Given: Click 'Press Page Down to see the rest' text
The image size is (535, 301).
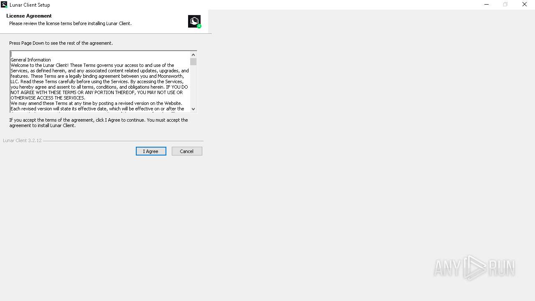Looking at the screenshot, I should click(x=61, y=43).
